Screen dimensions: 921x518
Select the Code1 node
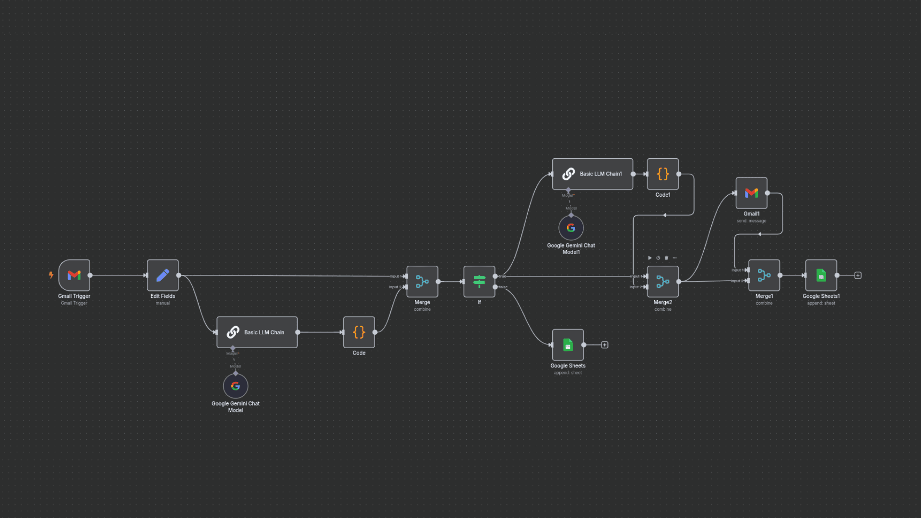[x=663, y=174]
